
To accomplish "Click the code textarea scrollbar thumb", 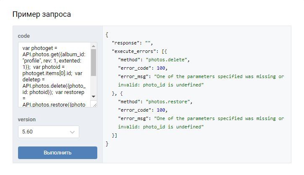I will [x=94, y=62].
